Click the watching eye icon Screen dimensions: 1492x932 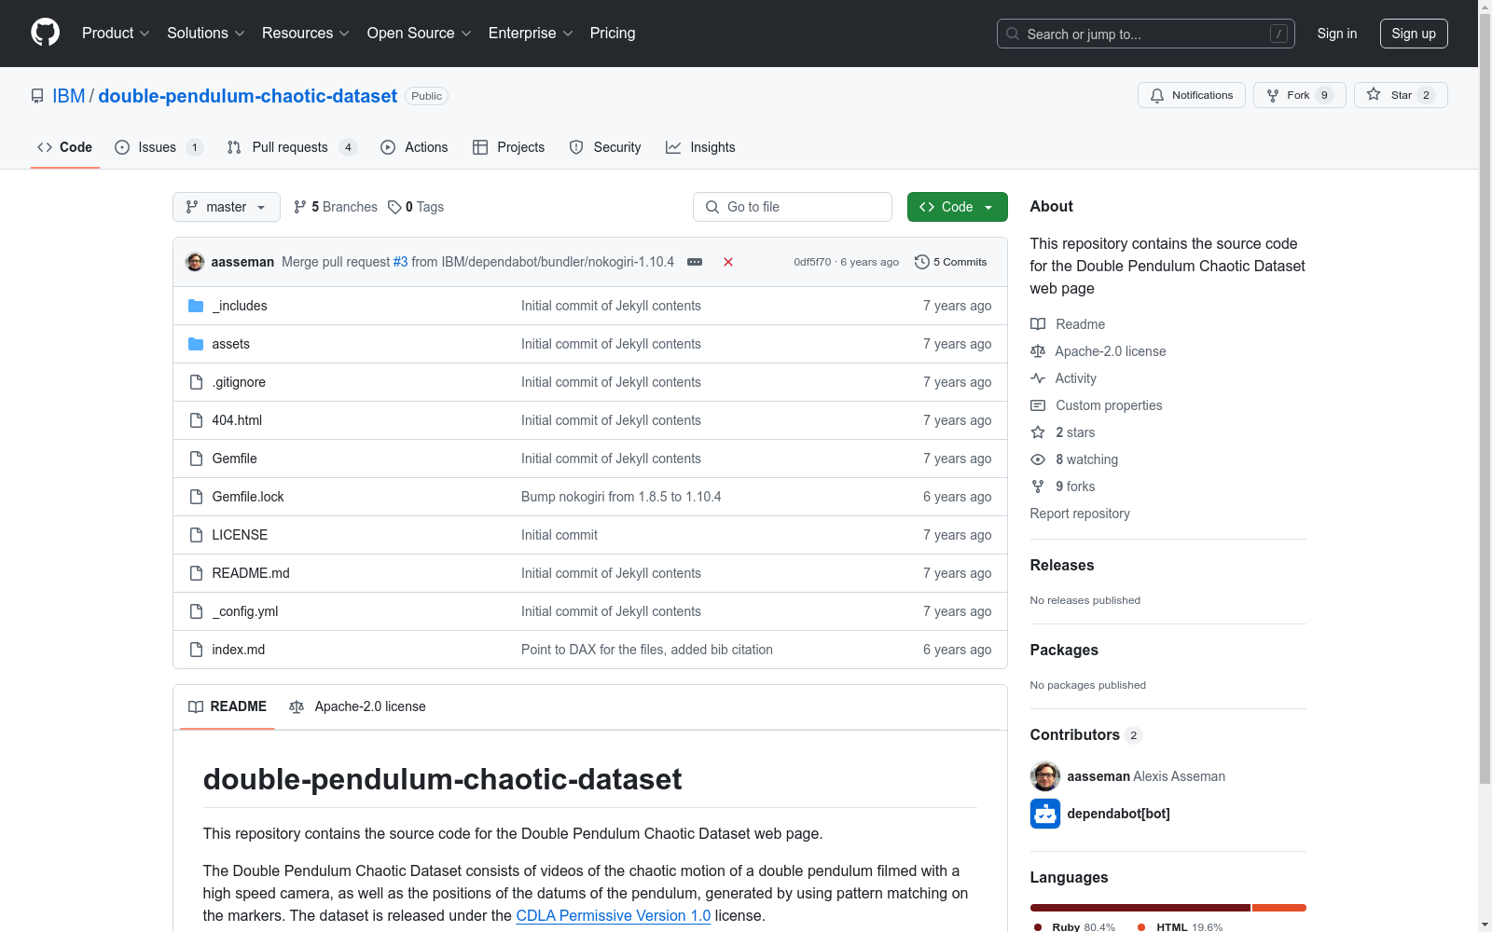click(x=1038, y=459)
